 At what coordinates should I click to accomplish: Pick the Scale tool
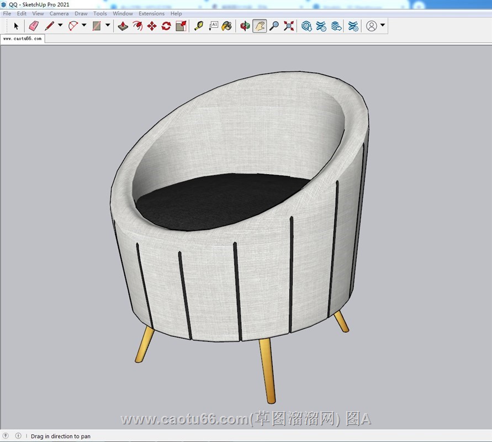pos(181,26)
